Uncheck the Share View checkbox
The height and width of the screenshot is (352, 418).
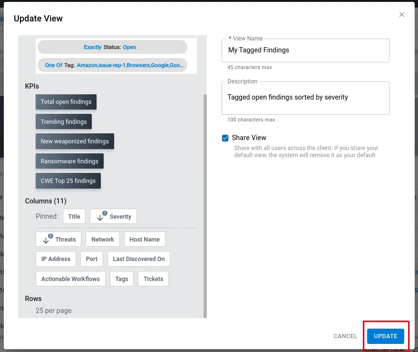[225, 138]
